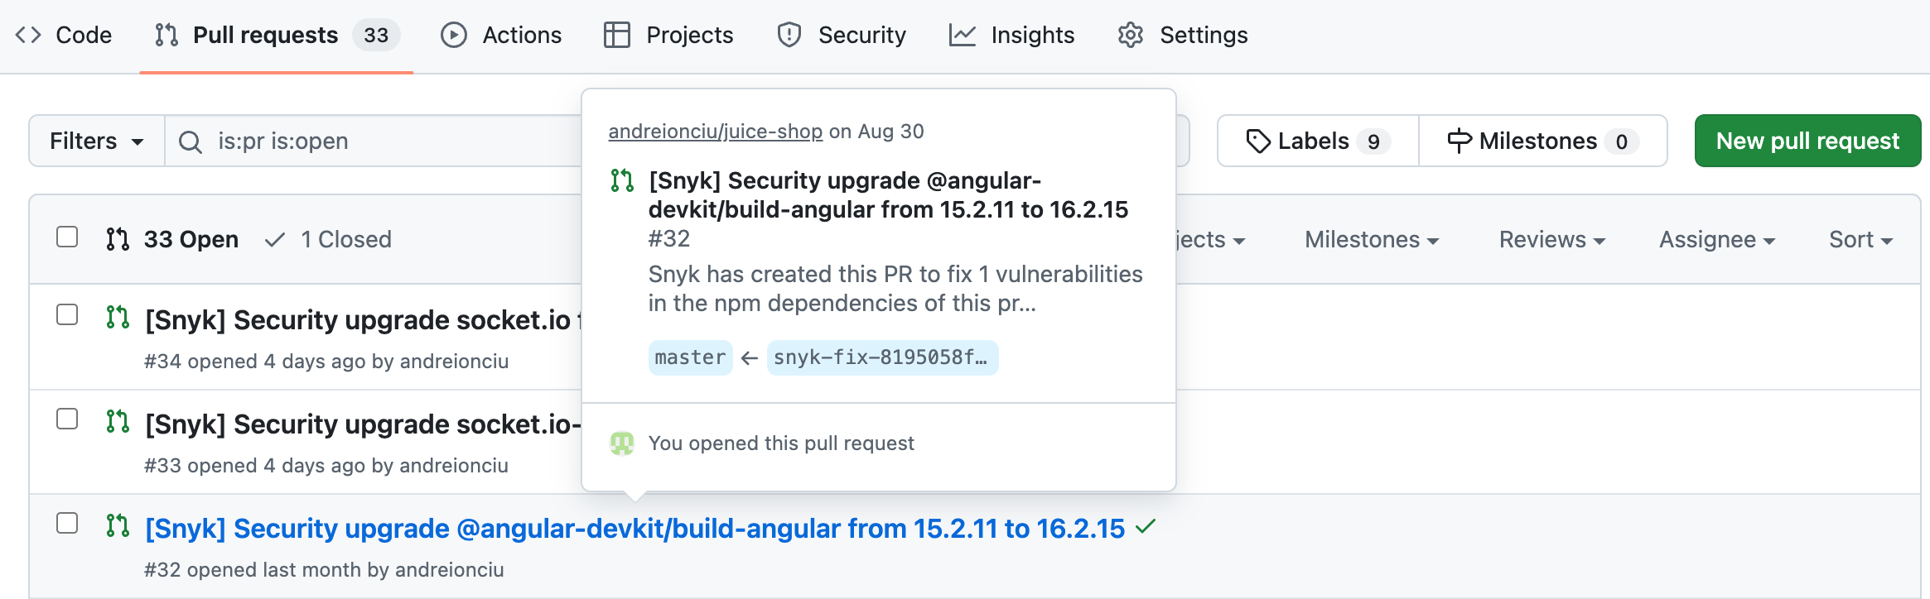
Task: Click the Insights graph icon
Action: pos(962,35)
